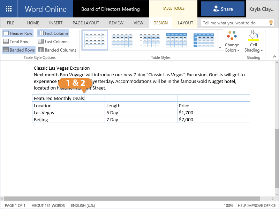
Task: Collapse the ribbon with the chevron
Action: pyautogui.click(x=274, y=56)
